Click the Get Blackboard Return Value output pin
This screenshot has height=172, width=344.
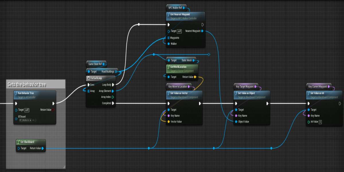(x=43, y=148)
